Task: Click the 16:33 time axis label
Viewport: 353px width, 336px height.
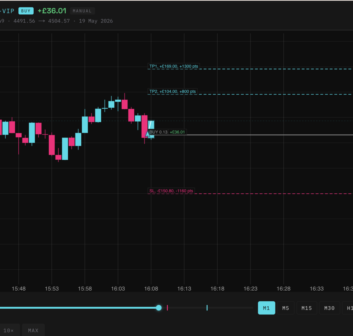Action: point(316,289)
